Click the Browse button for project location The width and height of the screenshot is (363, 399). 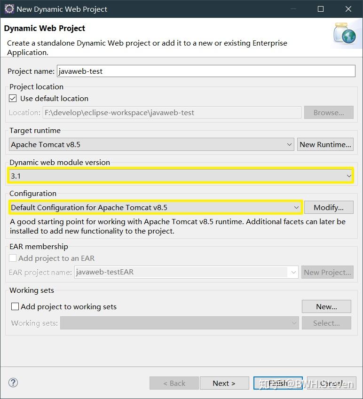tap(329, 112)
